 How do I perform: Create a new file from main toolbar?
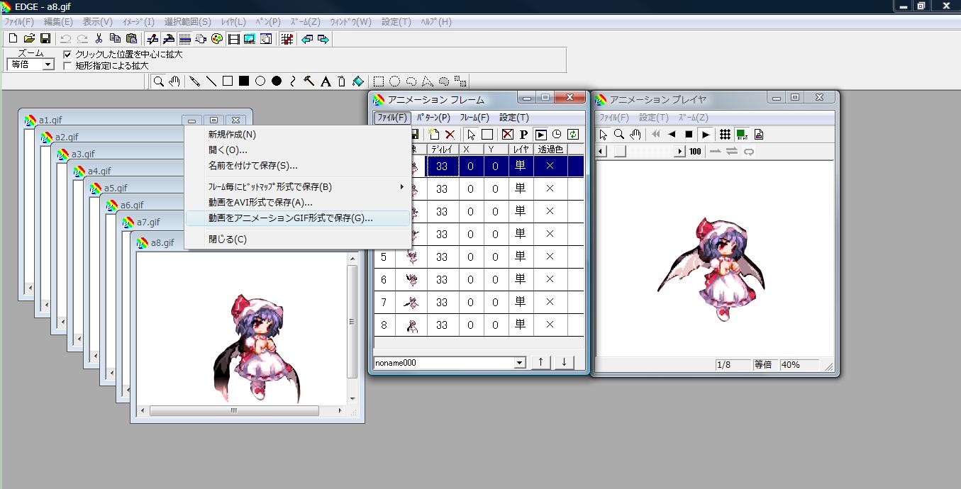(x=13, y=39)
